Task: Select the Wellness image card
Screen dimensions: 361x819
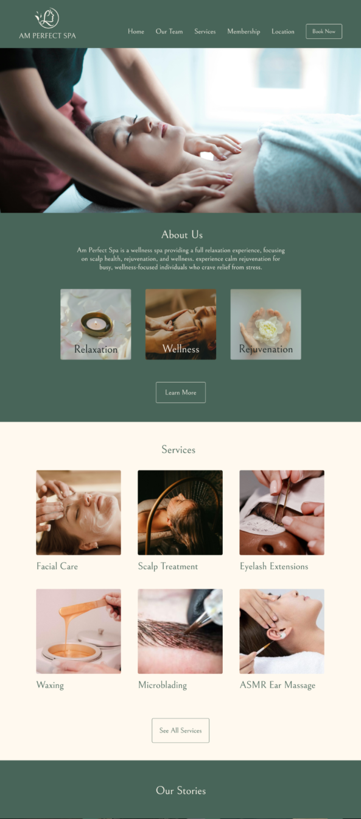Action: click(x=181, y=324)
